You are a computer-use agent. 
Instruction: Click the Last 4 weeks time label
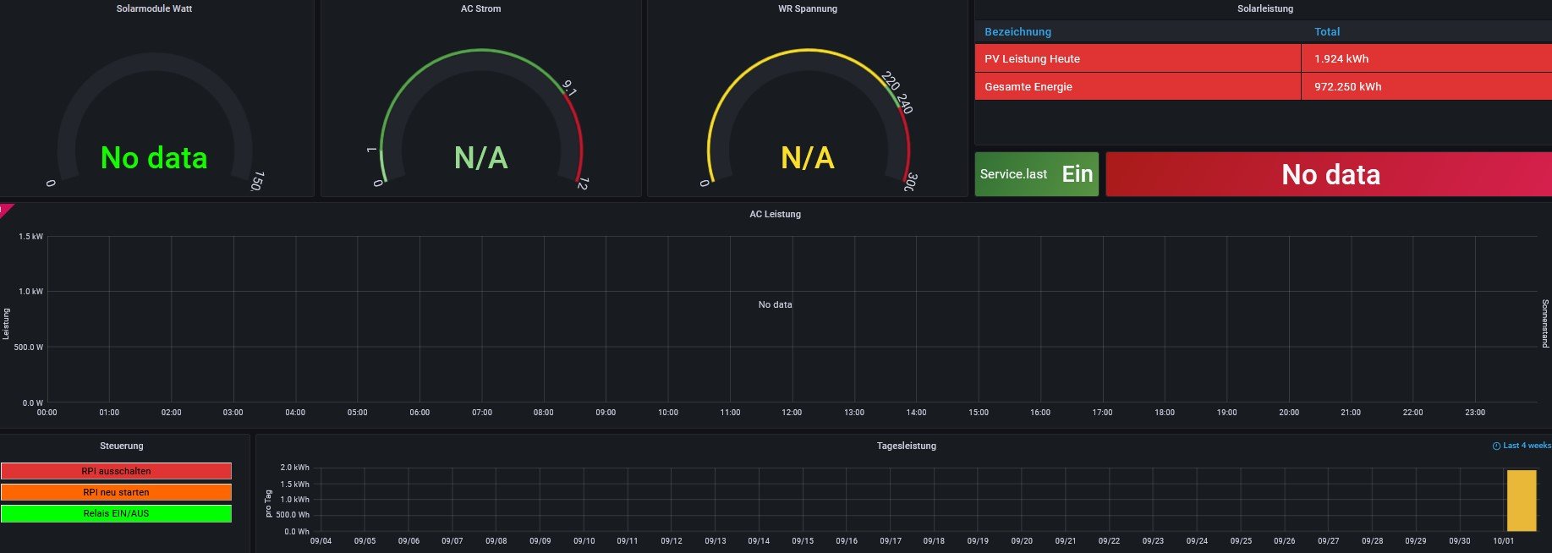click(1527, 446)
